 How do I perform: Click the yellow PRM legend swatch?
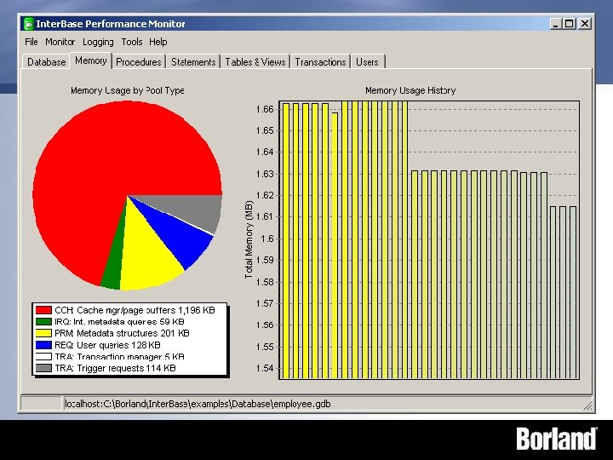[x=43, y=333]
